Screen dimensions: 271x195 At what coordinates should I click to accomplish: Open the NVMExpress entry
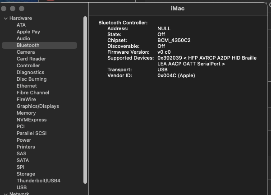(32, 120)
